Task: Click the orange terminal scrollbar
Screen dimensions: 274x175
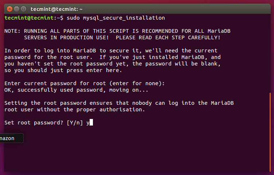Action: tap(270, 131)
